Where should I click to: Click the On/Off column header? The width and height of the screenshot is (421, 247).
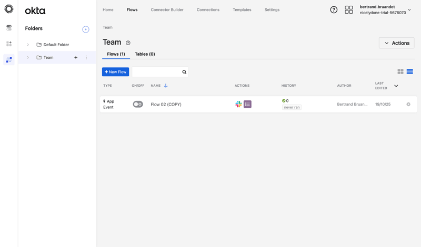[x=138, y=86]
